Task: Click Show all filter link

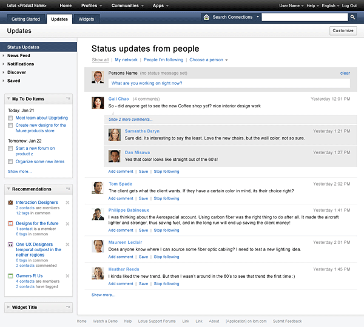Action: pyautogui.click(x=100, y=60)
